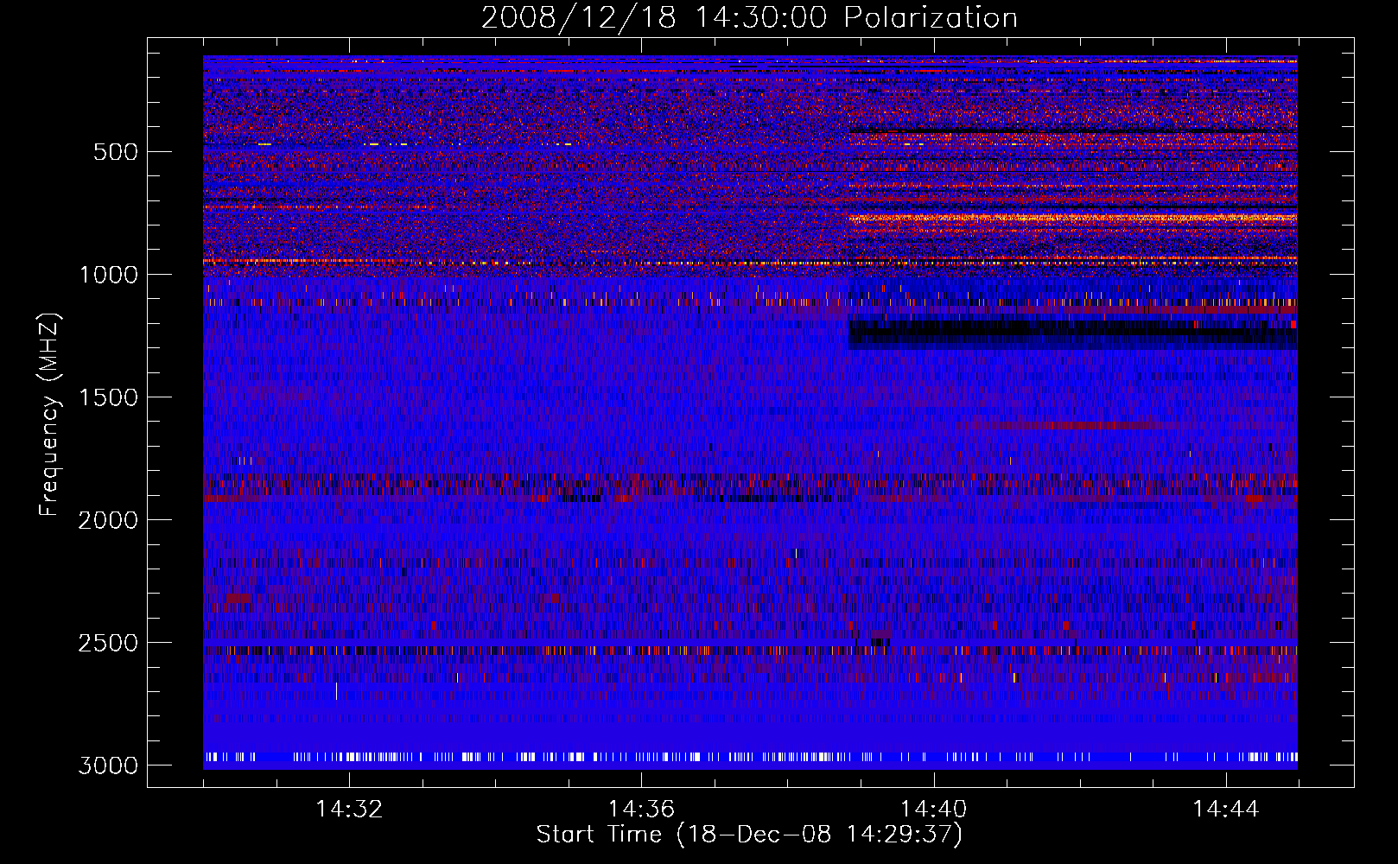Click the bright yellow band near 780 MHz

1072,219
